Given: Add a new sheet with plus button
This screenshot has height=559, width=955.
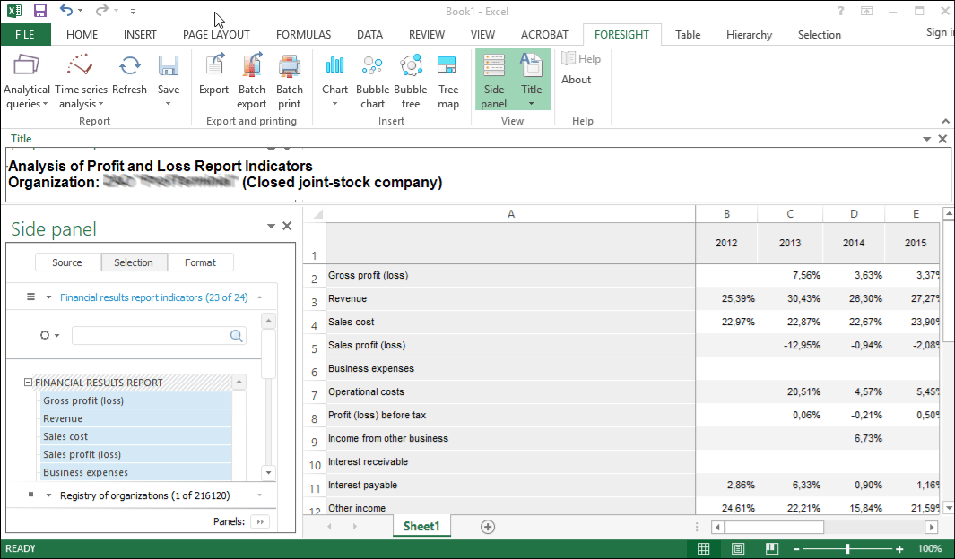Looking at the screenshot, I should 488,527.
